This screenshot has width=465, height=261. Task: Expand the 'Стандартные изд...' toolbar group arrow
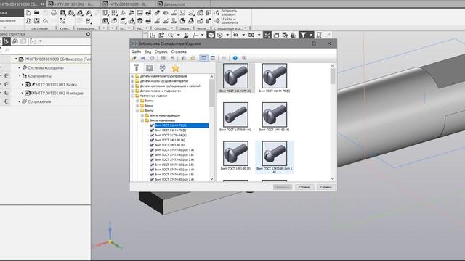[246, 28]
